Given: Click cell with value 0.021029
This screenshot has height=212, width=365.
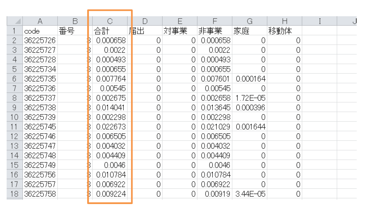Looking at the screenshot, I should pos(215,127).
